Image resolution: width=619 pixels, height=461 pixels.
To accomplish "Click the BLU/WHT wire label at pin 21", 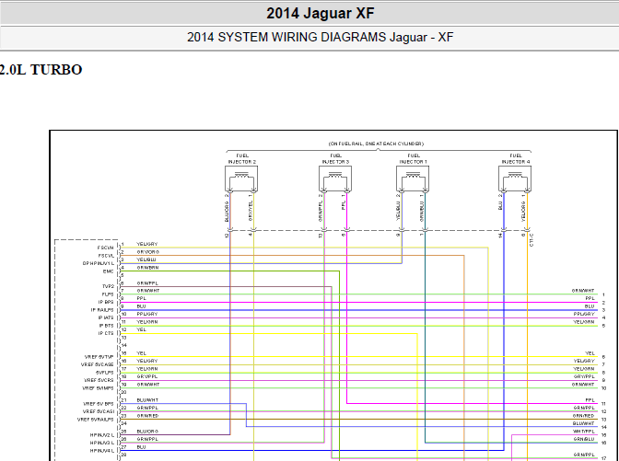I will (x=147, y=400).
